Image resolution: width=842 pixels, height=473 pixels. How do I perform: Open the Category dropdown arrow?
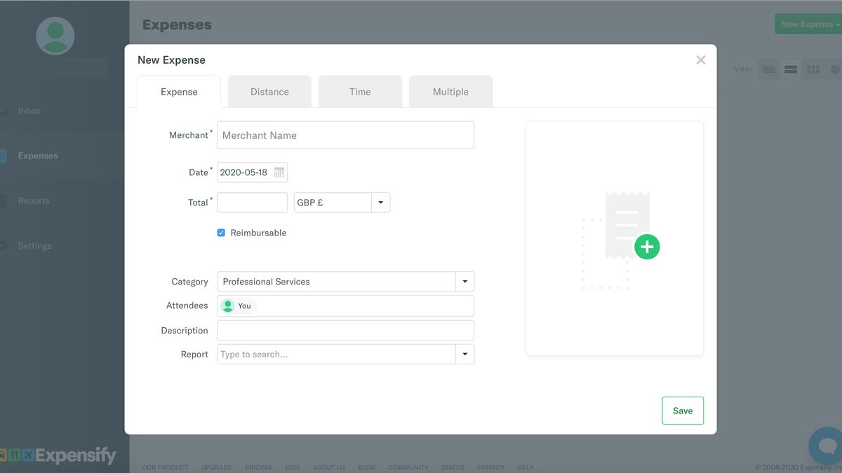(x=465, y=282)
